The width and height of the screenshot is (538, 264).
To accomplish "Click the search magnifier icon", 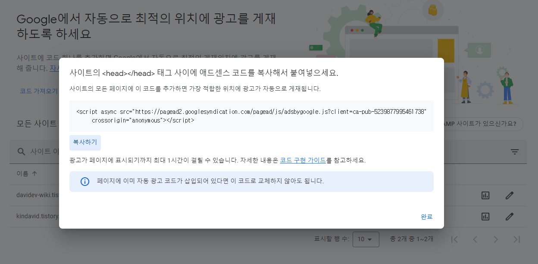I will (x=22, y=152).
